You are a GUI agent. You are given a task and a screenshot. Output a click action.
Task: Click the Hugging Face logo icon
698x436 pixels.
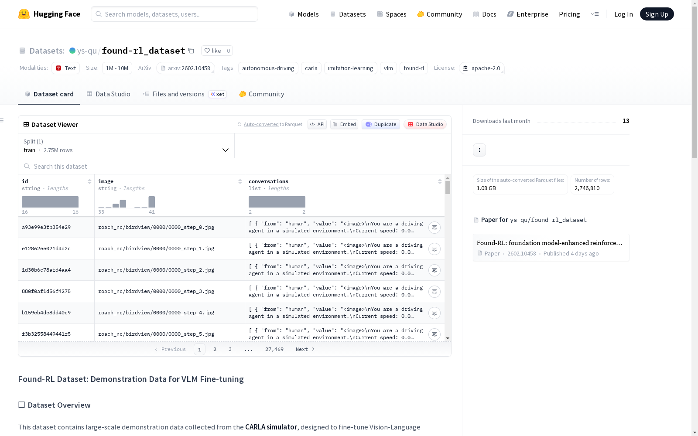(24, 14)
